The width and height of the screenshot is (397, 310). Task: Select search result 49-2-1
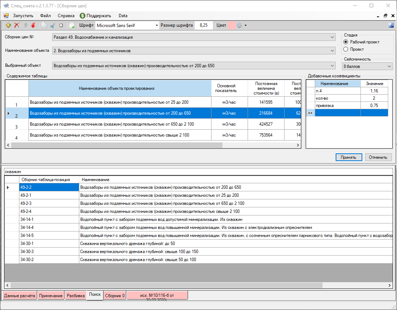tap(199, 195)
